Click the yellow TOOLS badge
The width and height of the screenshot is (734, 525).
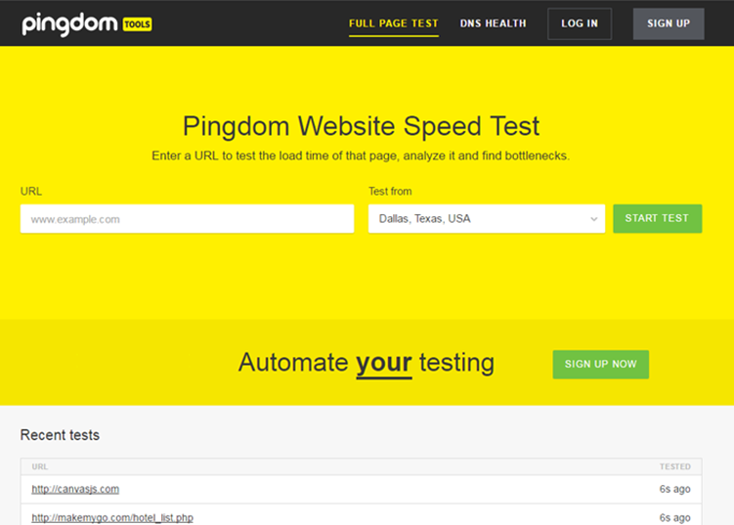(138, 24)
